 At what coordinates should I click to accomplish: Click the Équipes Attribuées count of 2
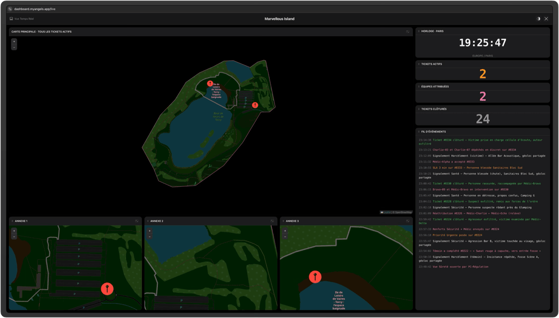click(483, 96)
